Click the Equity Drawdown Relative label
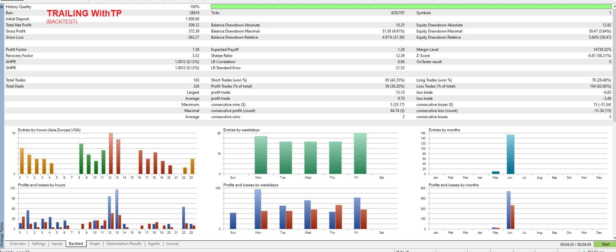Image resolution: width=616 pixels, height=252 pixels. coord(438,37)
